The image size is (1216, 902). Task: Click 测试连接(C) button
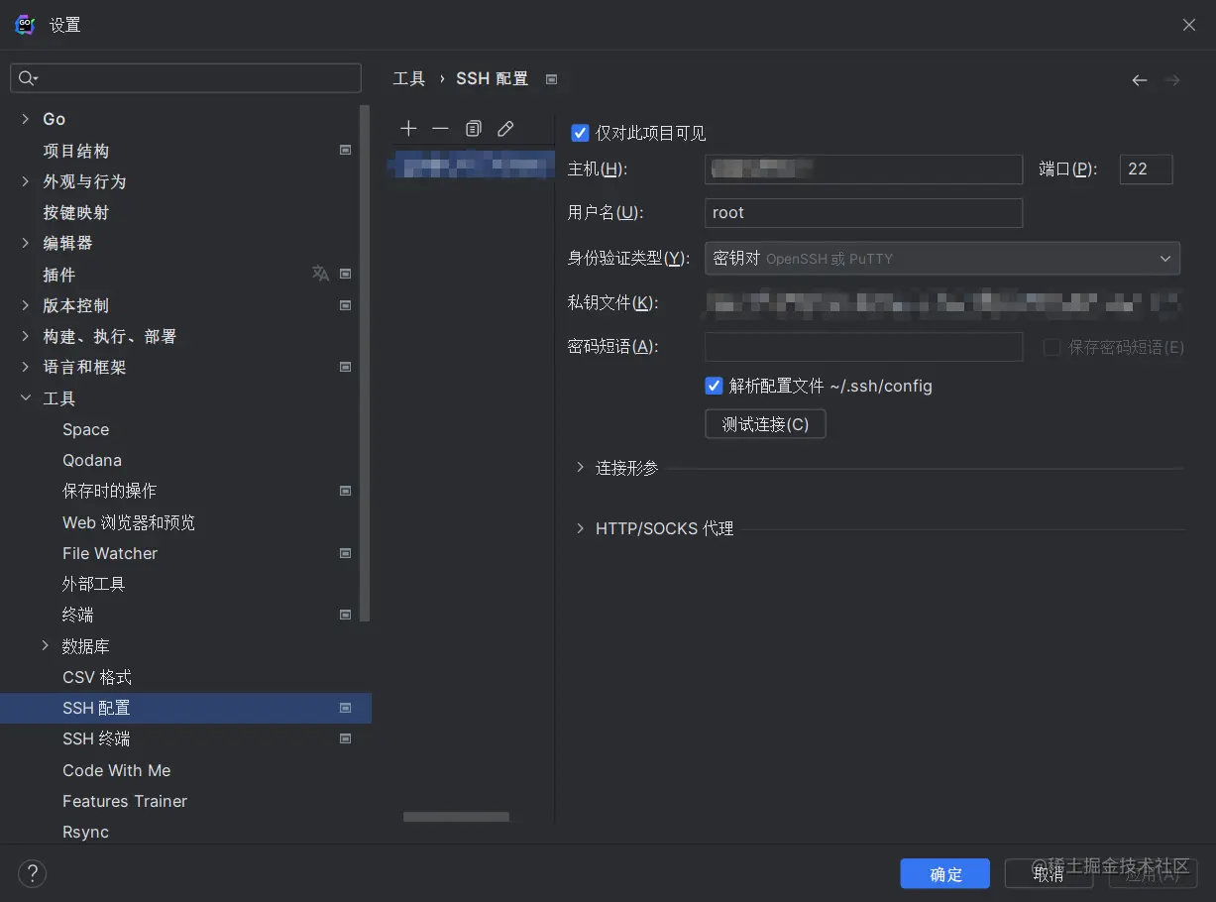(765, 424)
